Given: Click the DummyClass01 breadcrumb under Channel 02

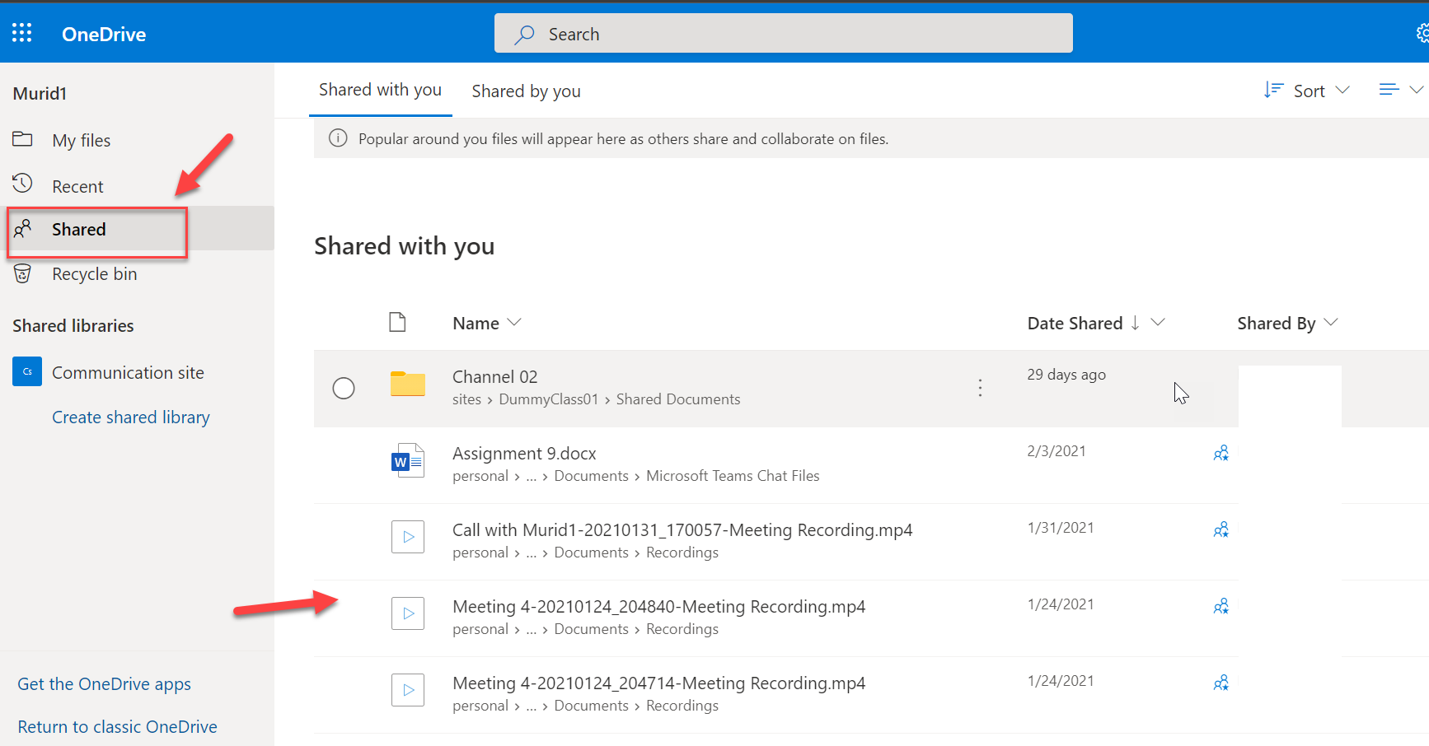Looking at the screenshot, I should coord(548,399).
